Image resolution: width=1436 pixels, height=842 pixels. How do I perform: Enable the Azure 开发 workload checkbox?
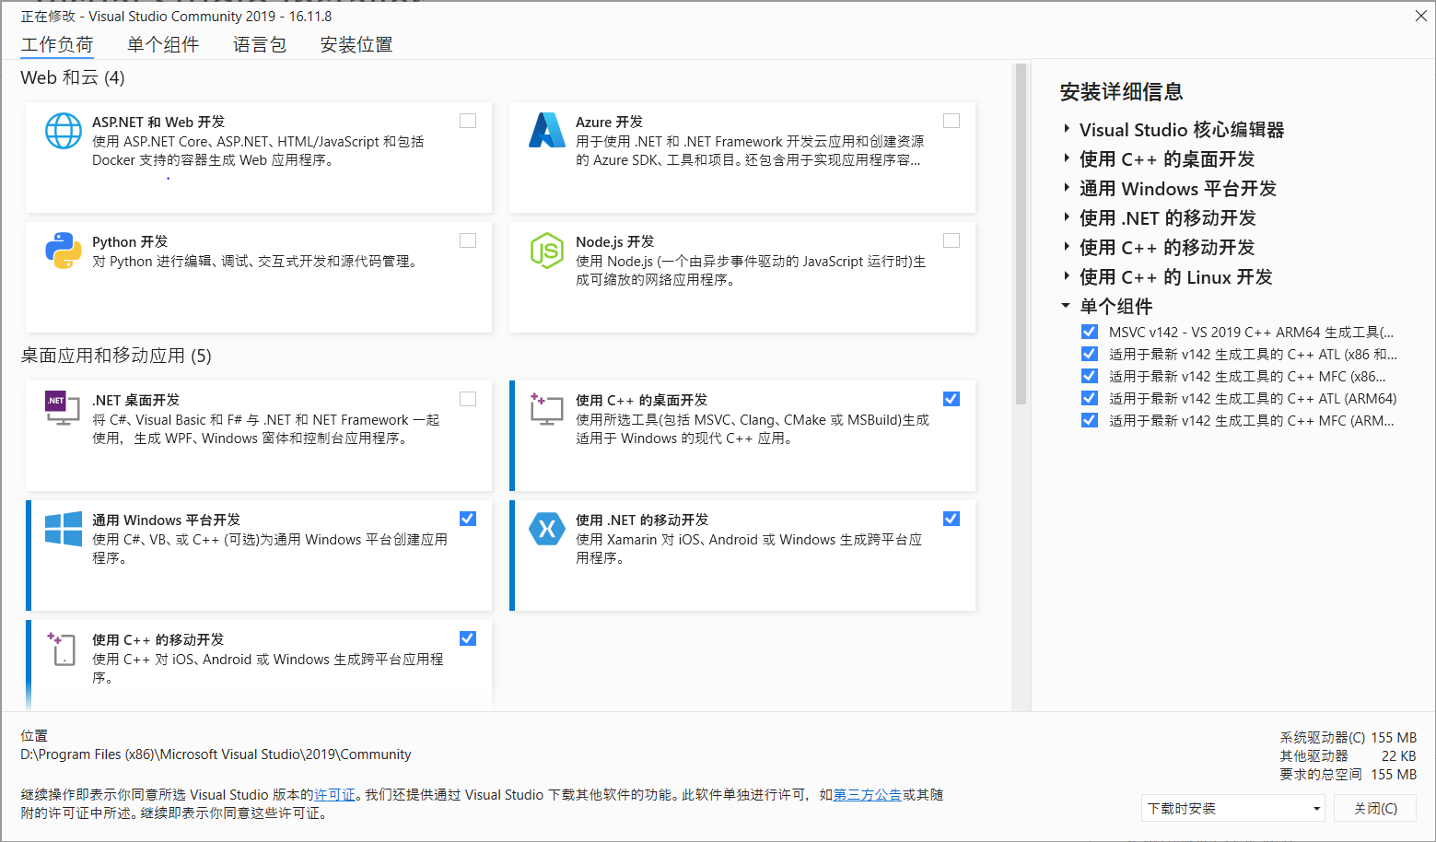[951, 121]
